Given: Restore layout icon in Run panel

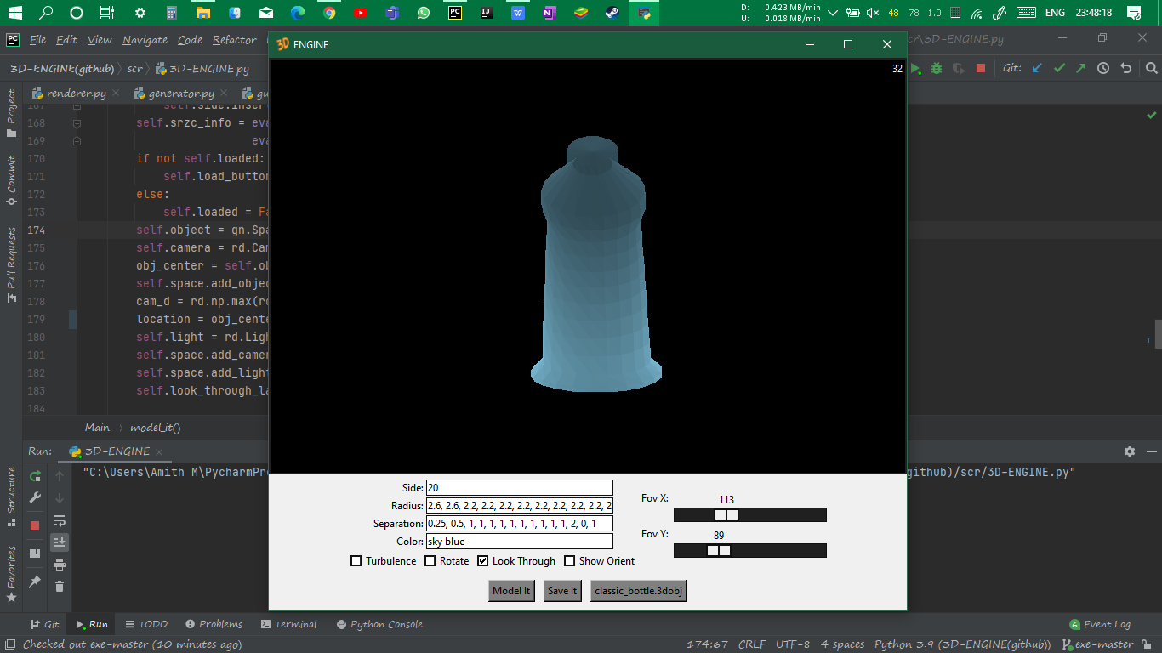Looking at the screenshot, I should [x=35, y=554].
